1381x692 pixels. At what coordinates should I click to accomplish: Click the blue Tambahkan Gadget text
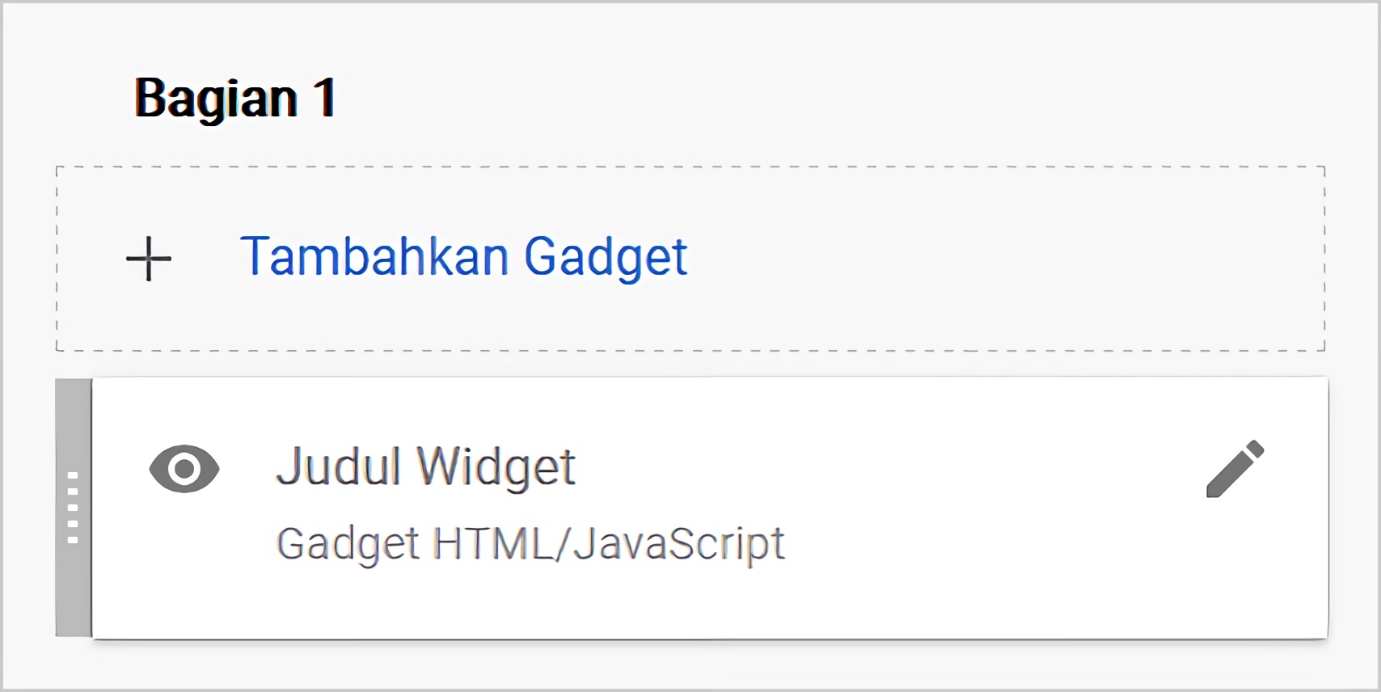pos(462,257)
